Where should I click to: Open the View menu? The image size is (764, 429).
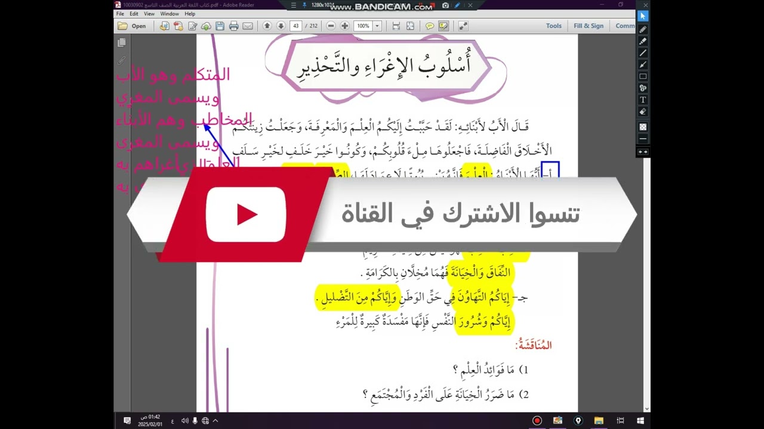click(x=149, y=14)
